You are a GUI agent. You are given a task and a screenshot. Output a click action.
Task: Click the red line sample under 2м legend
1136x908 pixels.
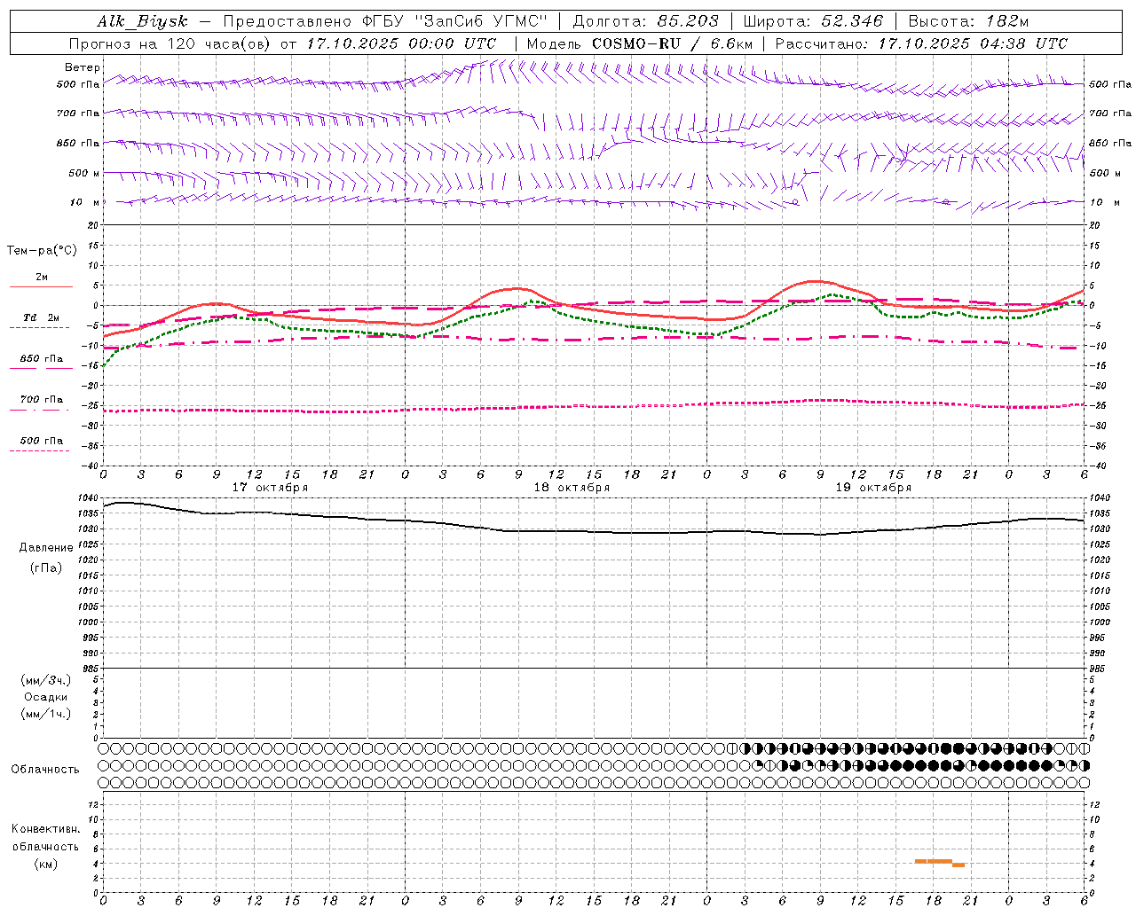tap(41, 287)
